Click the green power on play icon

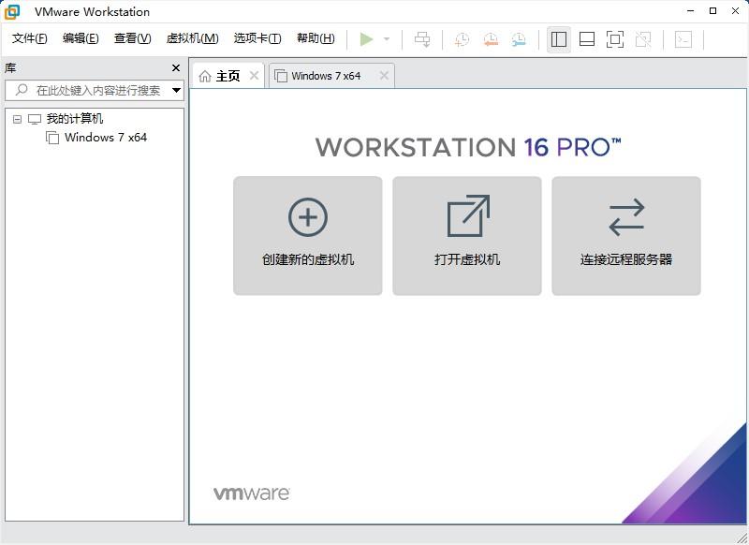(366, 39)
